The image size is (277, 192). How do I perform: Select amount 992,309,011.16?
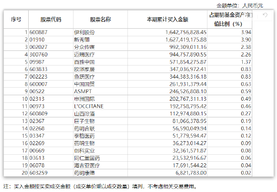point(188,47)
